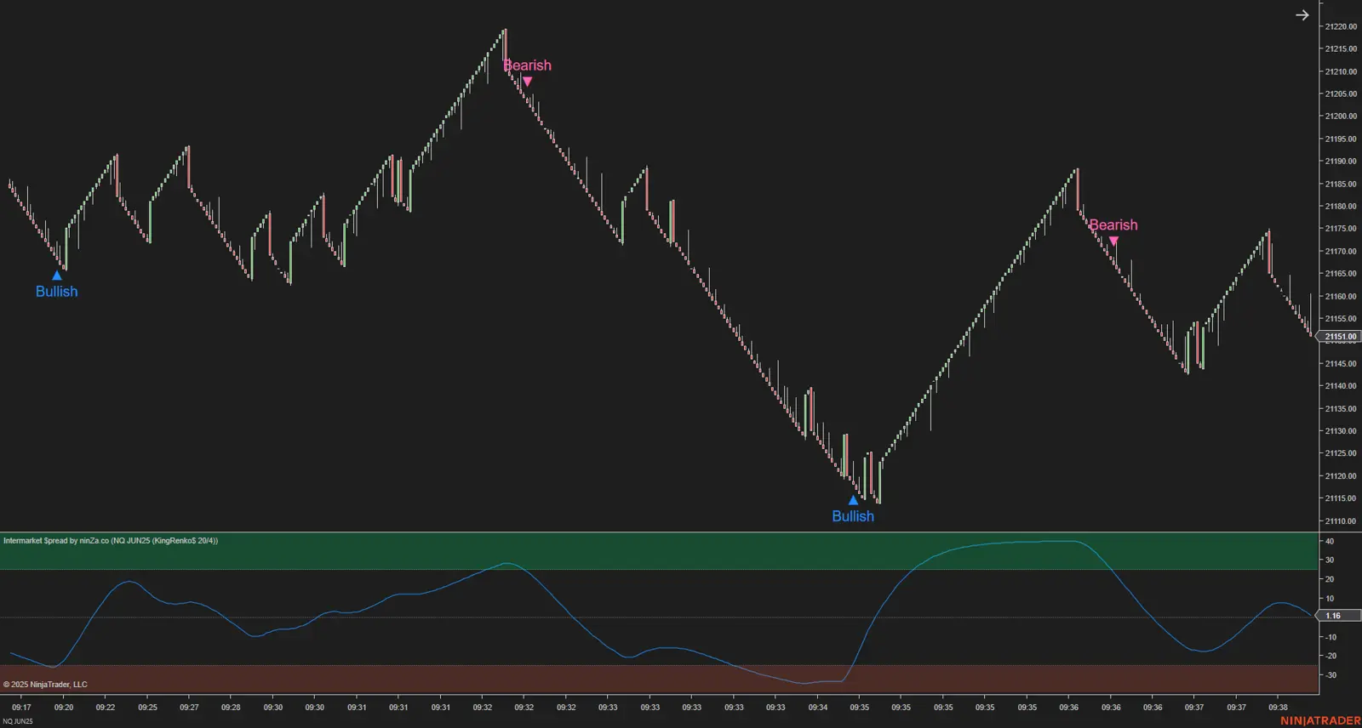This screenshot has width=1362, height=728.
Task: Click the 21140.00 price axis label
Action: [1341, 386]
